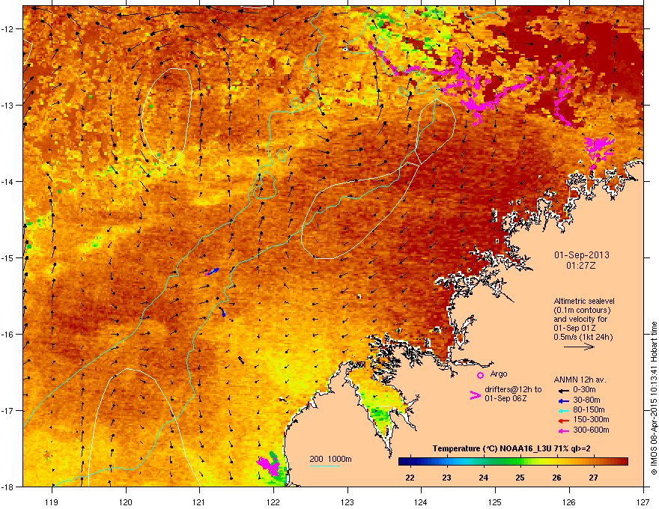Viewport: 659px width, 509px height.
Task: Click the '200 1000m' bathymetry legend text
Action: coord(330,459)
